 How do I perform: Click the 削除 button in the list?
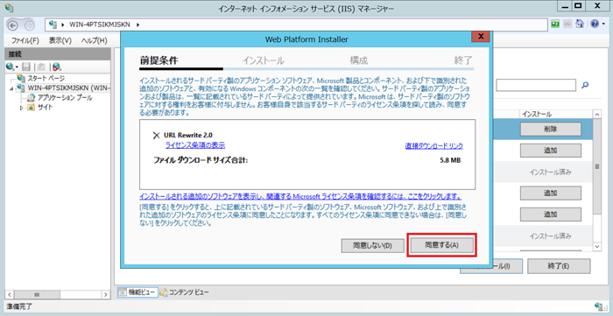(550, 129)
